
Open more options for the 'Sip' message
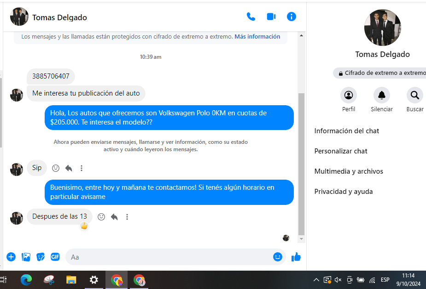coord(81,168)
